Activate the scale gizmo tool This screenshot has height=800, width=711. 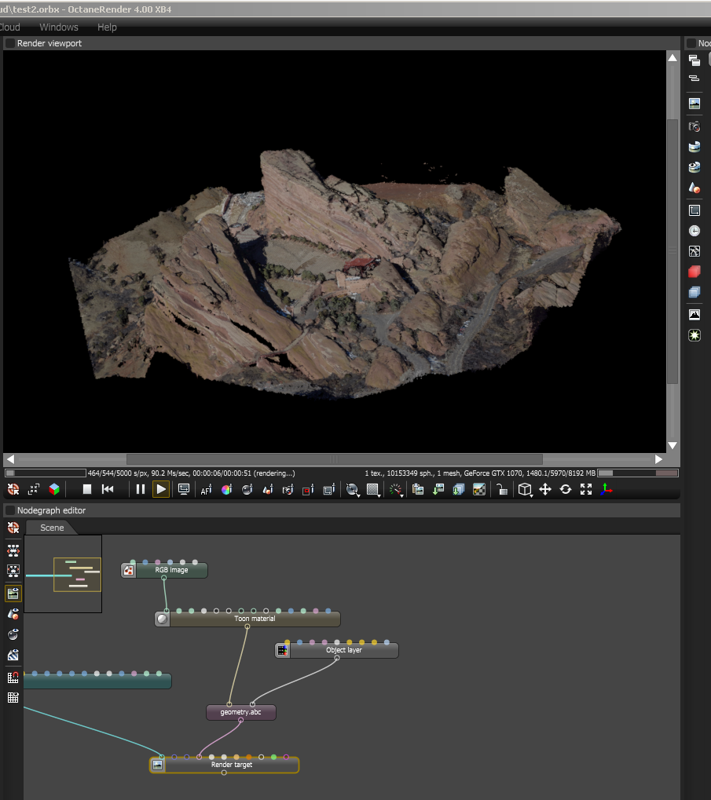pyautogui.click(x=586, y=489)
